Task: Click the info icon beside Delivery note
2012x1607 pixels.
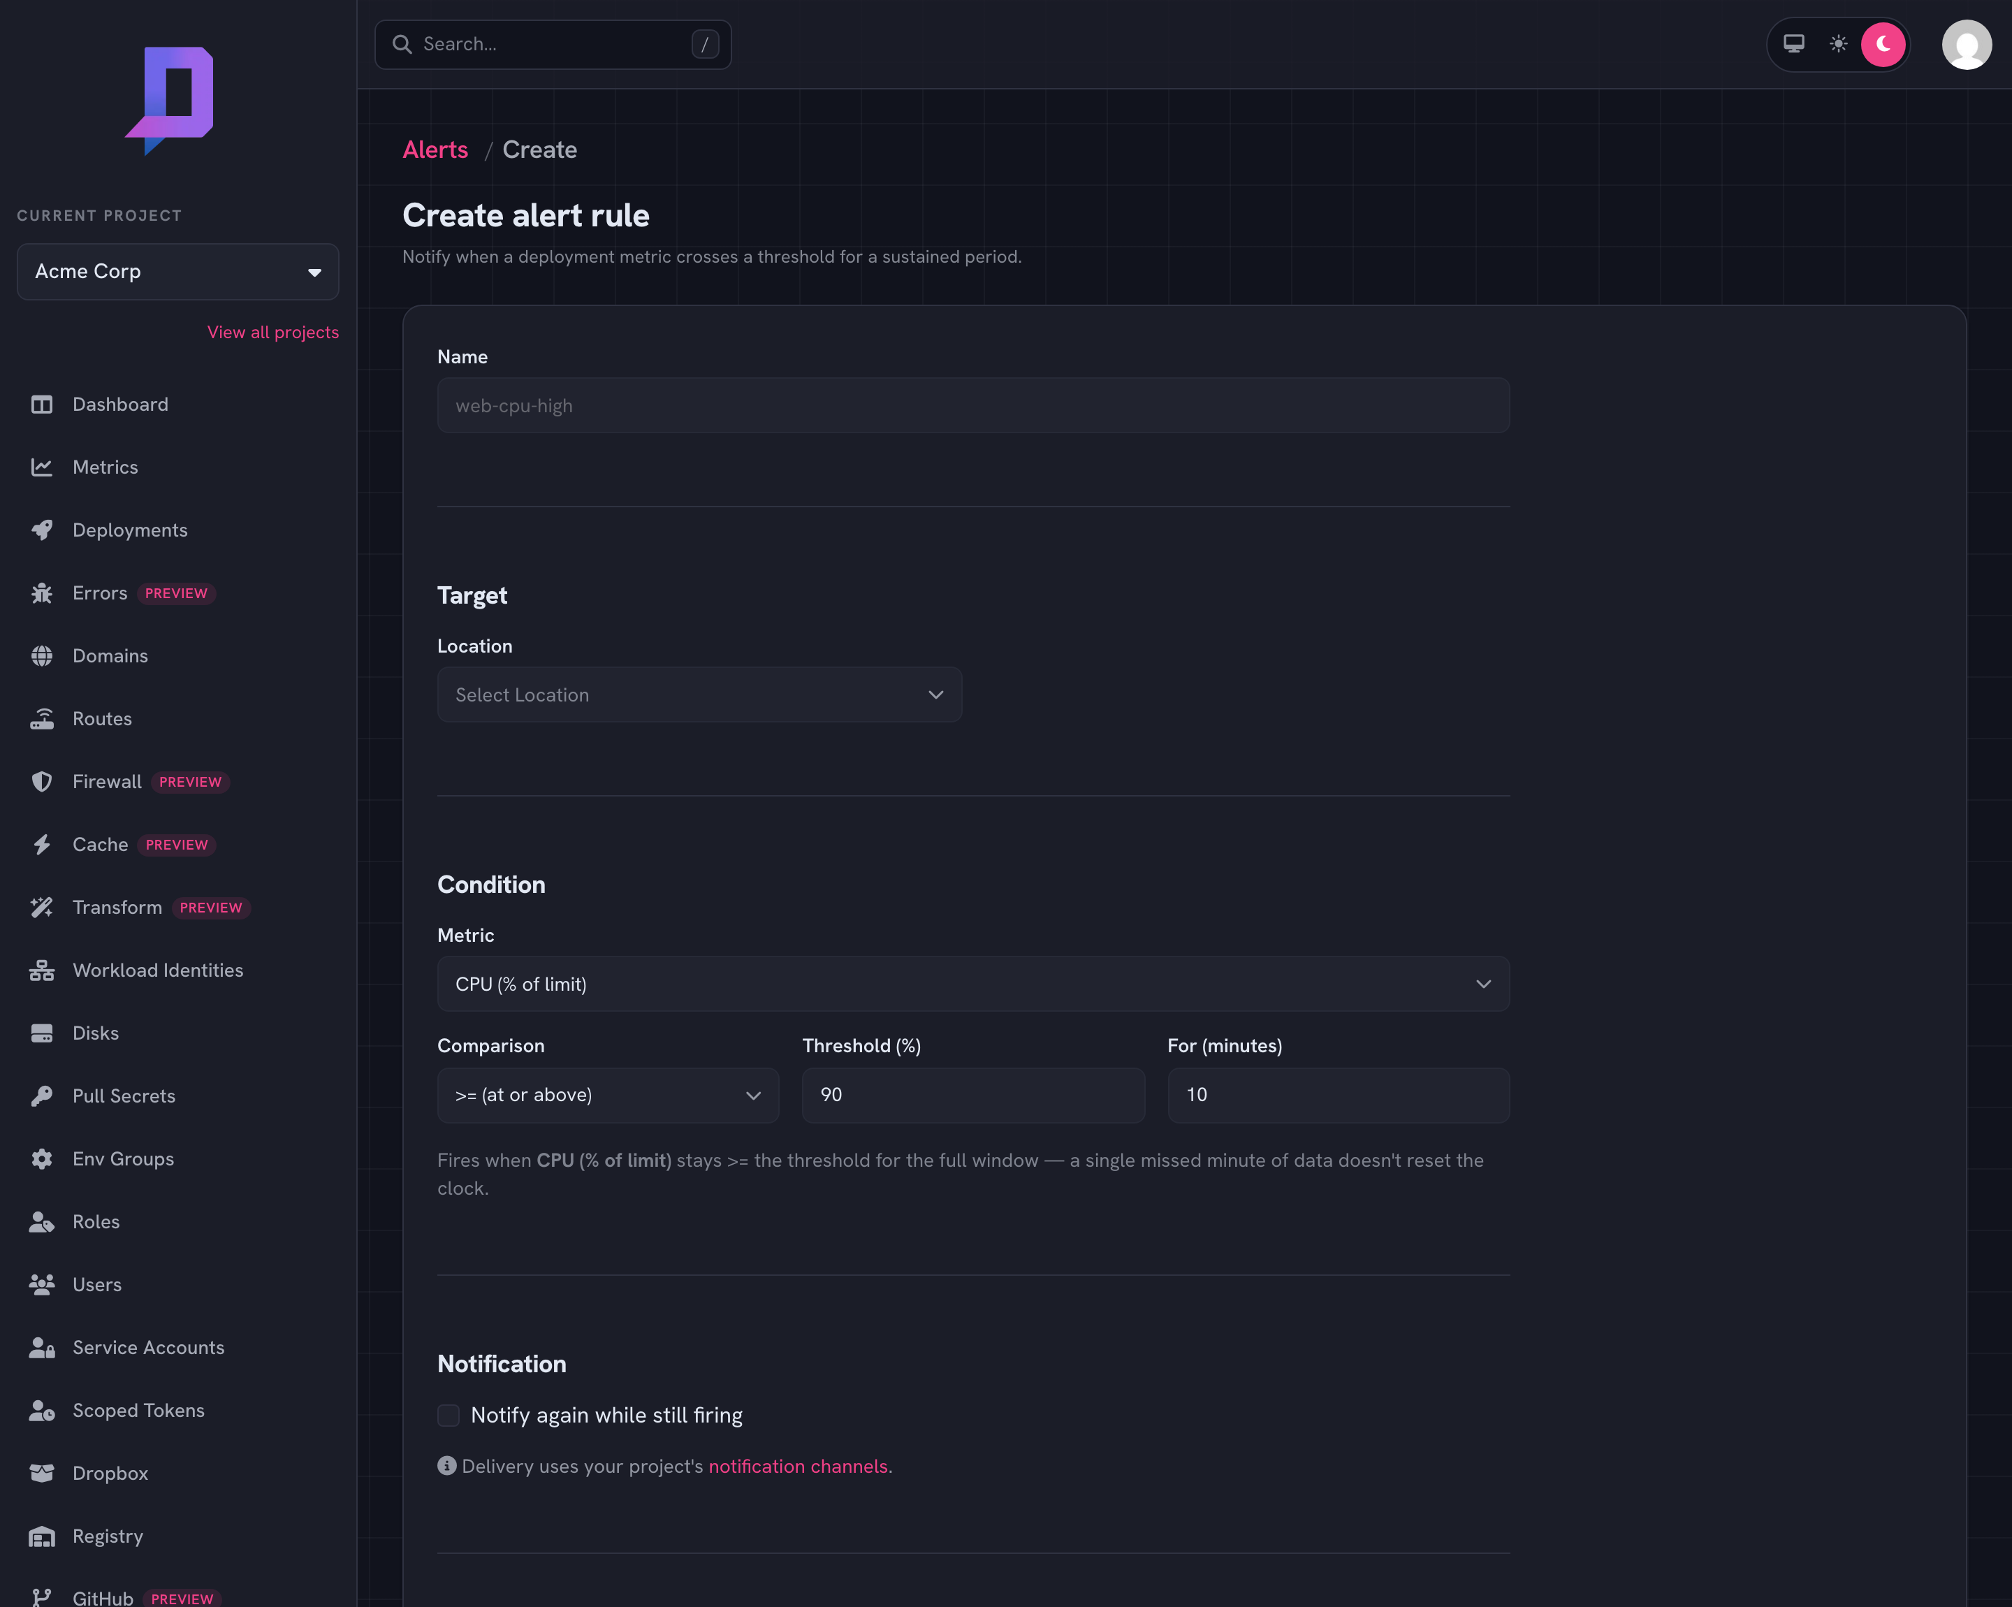Action: point(447,1465)
